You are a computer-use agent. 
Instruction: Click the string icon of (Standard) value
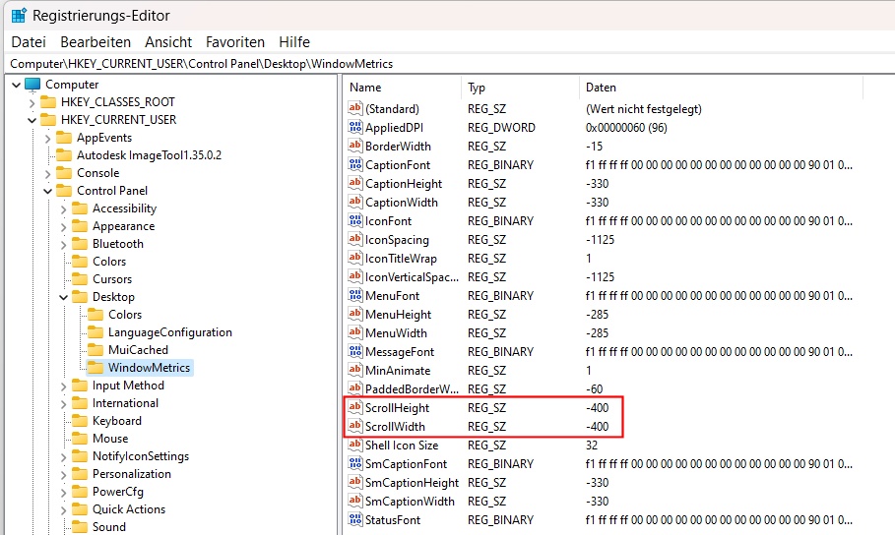pyautogui.click(x=355, y=108)
